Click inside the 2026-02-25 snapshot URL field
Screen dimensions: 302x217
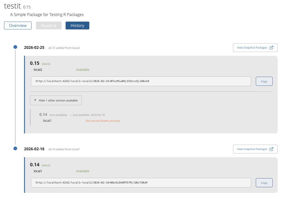(x=141, y=81)
